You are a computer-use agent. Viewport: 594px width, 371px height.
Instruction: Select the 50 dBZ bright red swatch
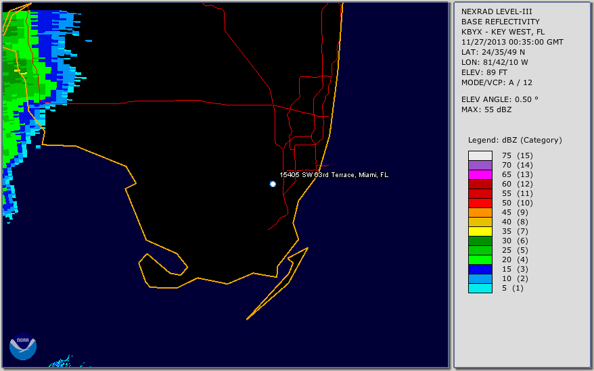coord(480,203)
